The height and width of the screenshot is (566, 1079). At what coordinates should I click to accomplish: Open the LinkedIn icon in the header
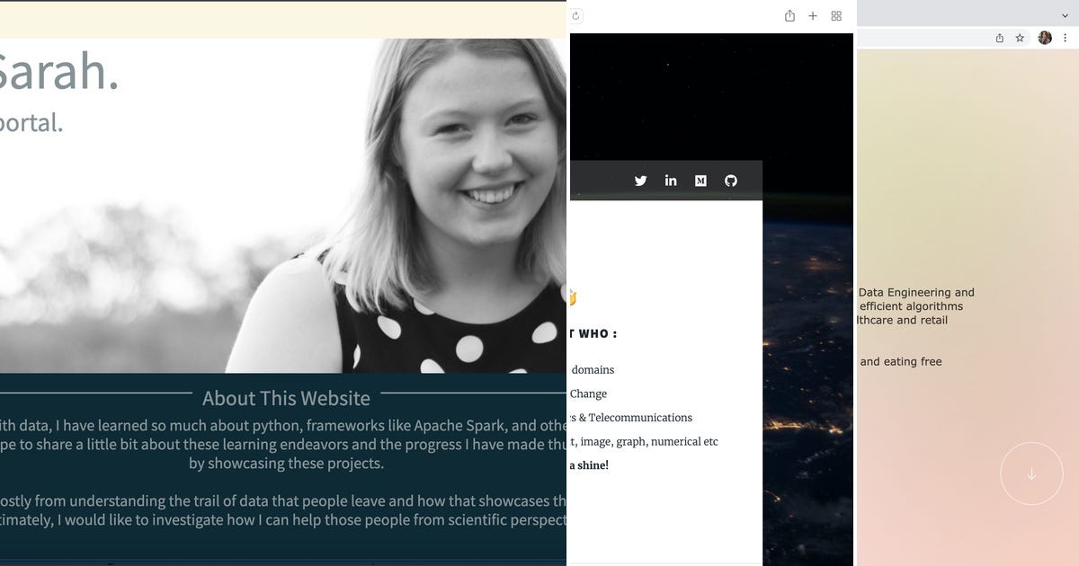tap(671, 180)
